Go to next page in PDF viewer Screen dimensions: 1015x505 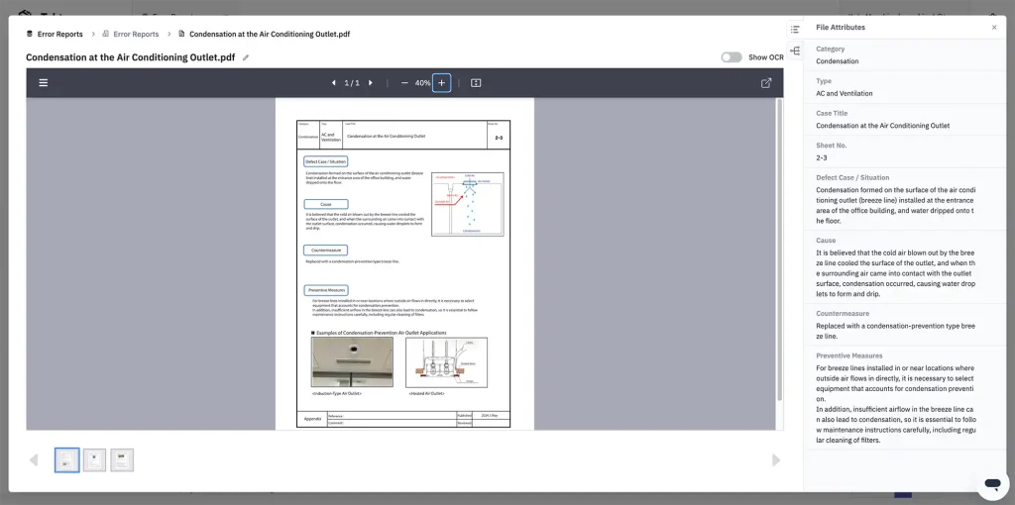click(x=371, y=83)
